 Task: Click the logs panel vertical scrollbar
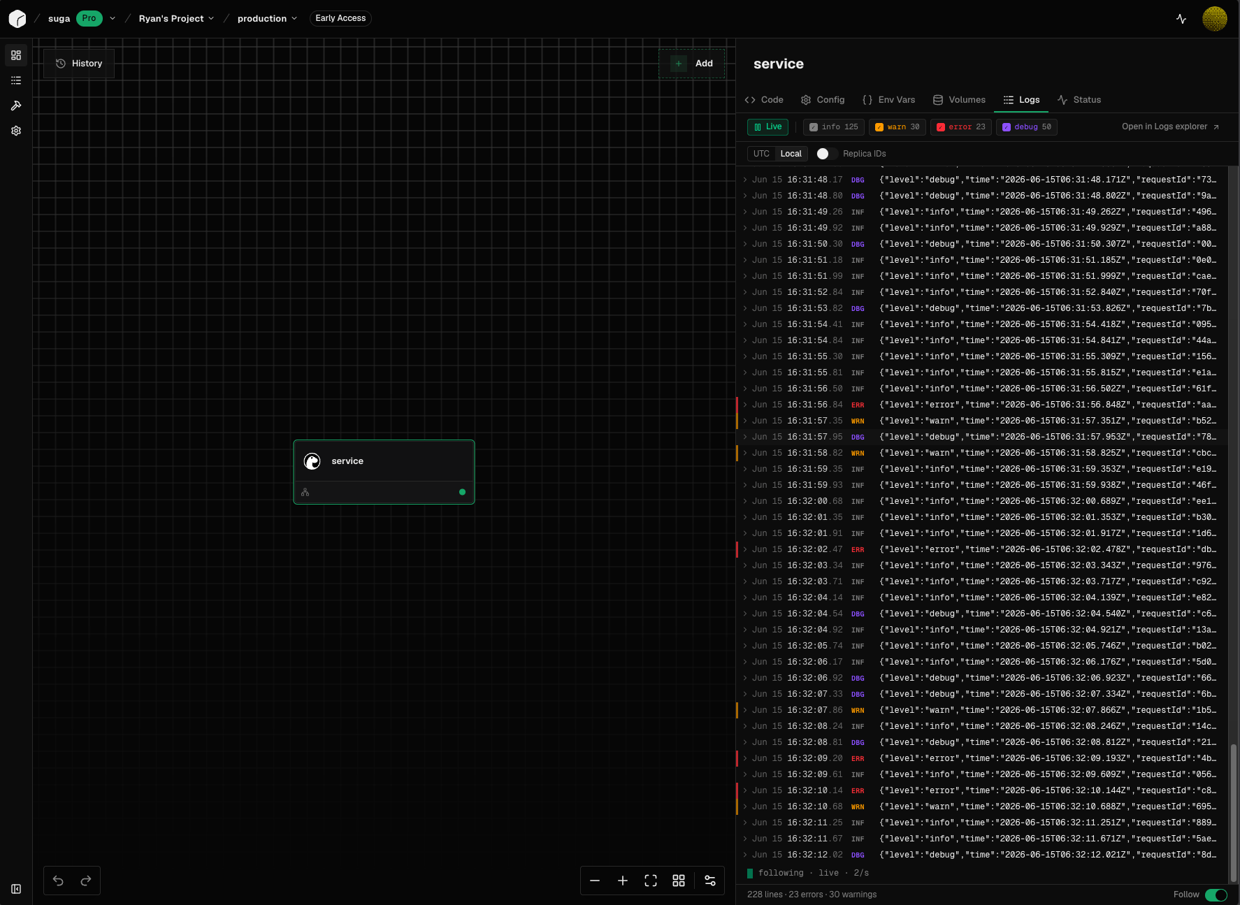[1233, 813]
